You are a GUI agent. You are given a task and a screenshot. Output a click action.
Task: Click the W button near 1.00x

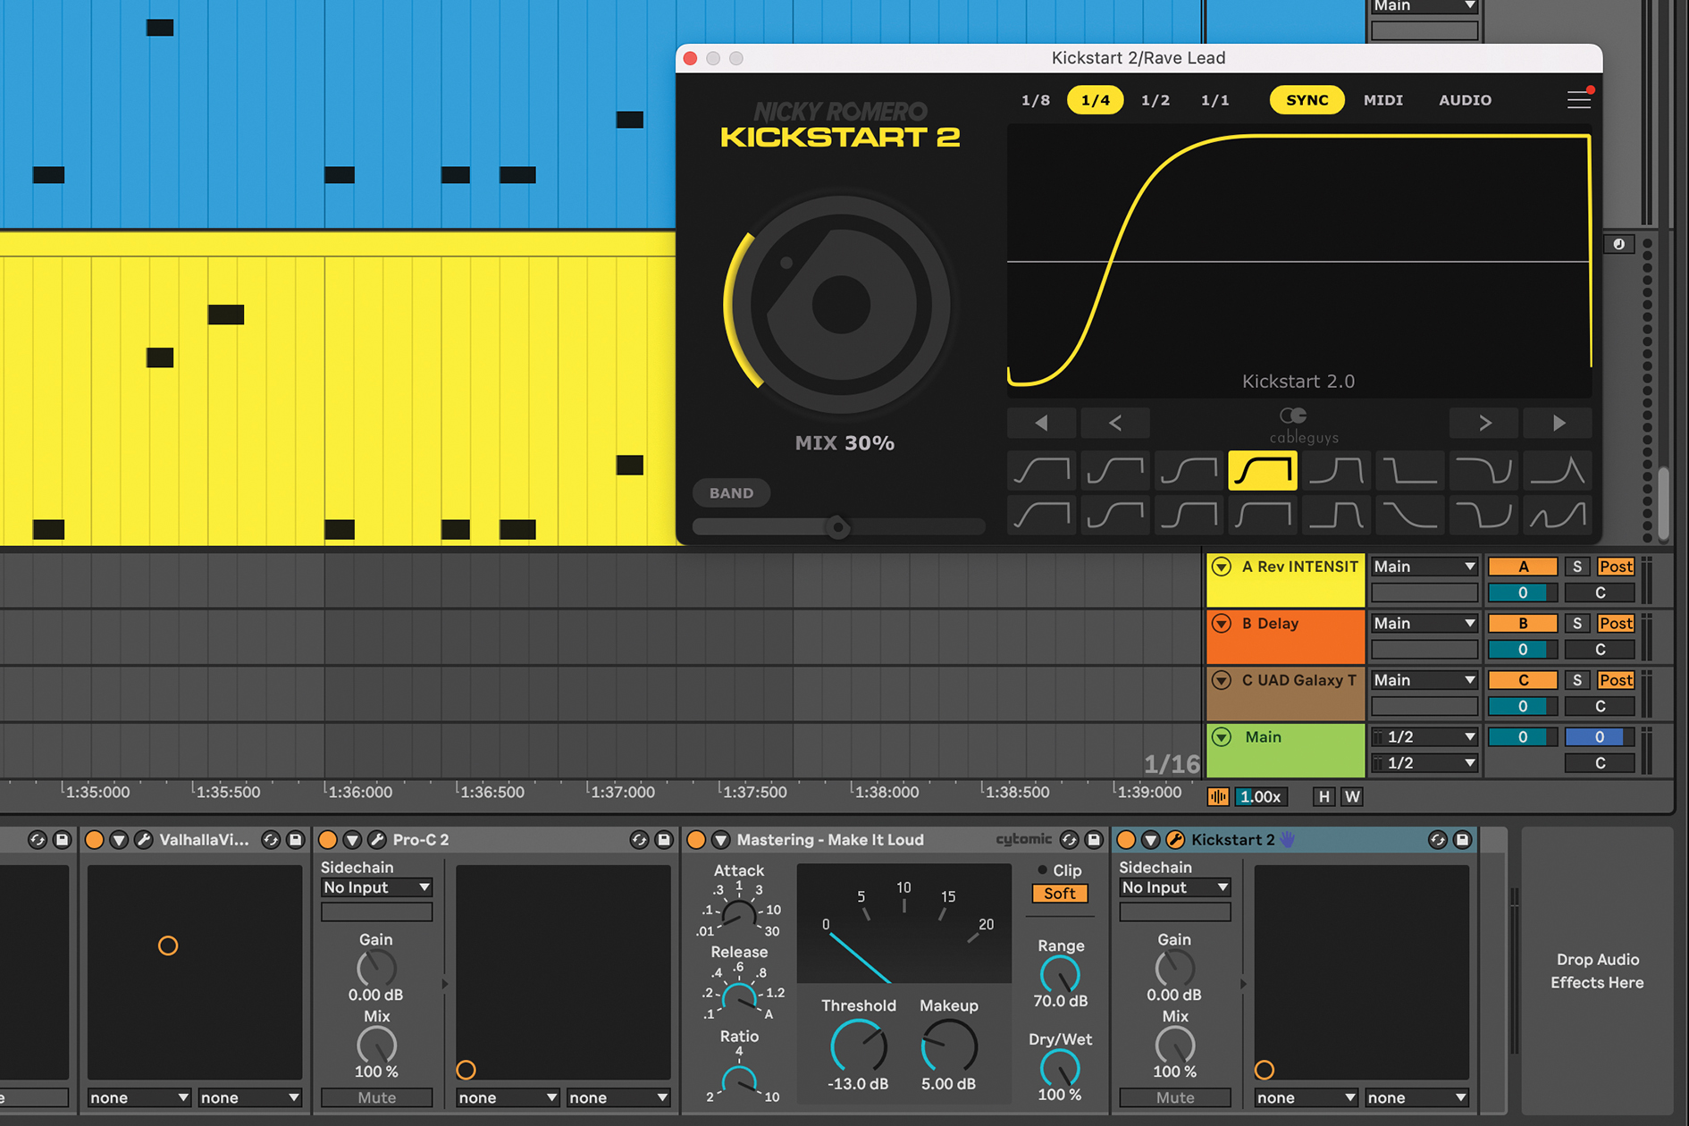[1352, 796]
